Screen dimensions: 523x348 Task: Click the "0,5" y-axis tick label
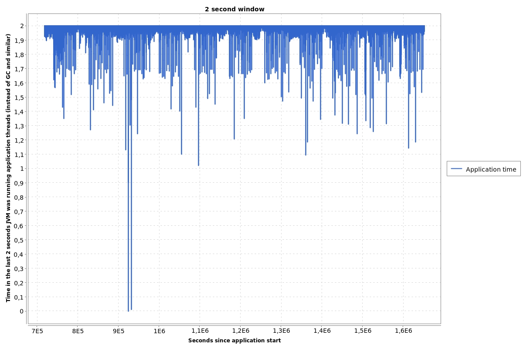point(19,240)
